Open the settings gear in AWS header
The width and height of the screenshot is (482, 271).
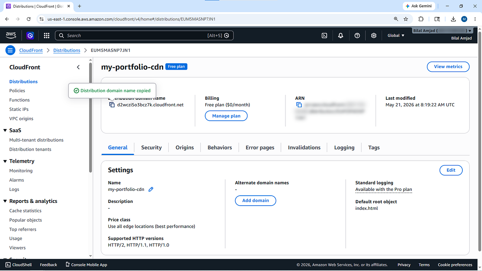(374, 35)
